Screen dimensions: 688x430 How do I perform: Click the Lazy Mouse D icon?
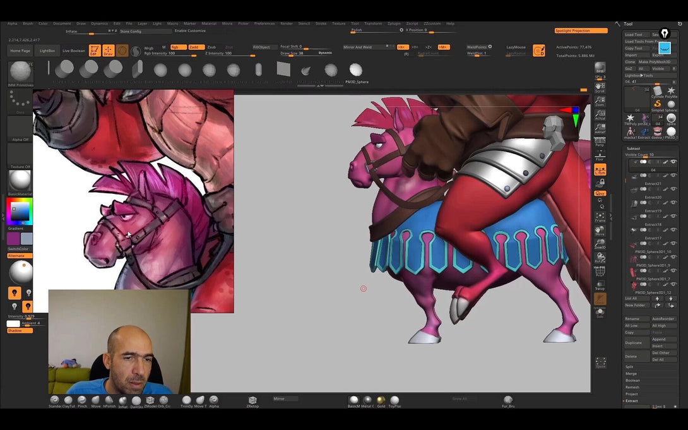[x=539, y=51]
